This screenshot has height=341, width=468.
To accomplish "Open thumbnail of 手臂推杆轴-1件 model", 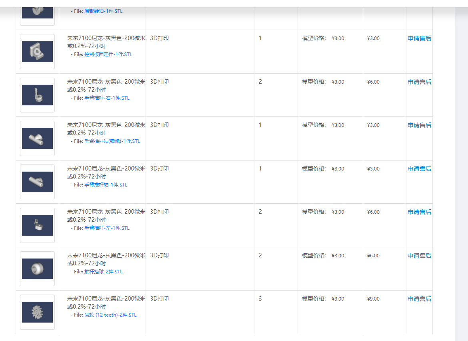I will click(37, 182).
